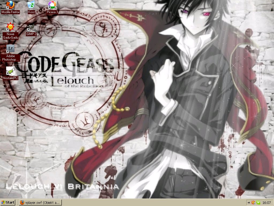274x206 pixels.
Task: Select the Picasa 3 desktop shortcut
Action: pos(52,7)
